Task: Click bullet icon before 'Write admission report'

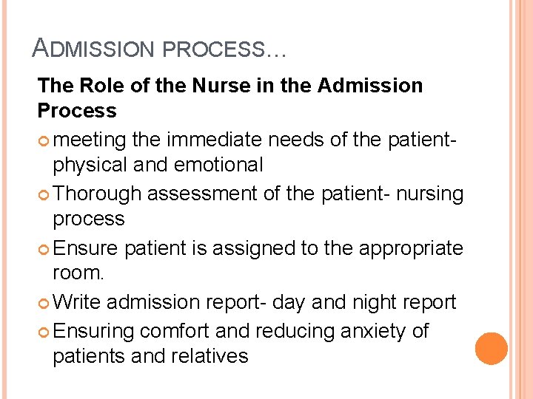Action: (44, 304)
